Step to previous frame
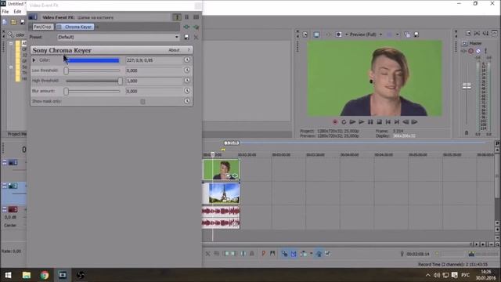 [405, 122]
